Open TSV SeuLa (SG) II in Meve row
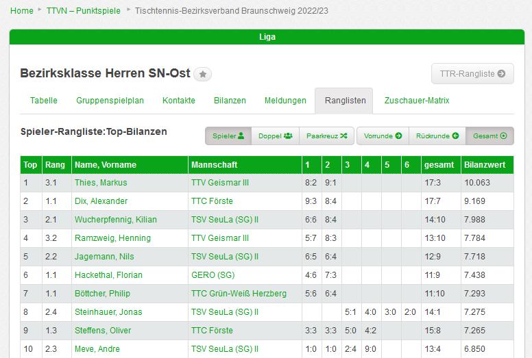This screenshot has width=532, height=358. [x=225, y=349]
